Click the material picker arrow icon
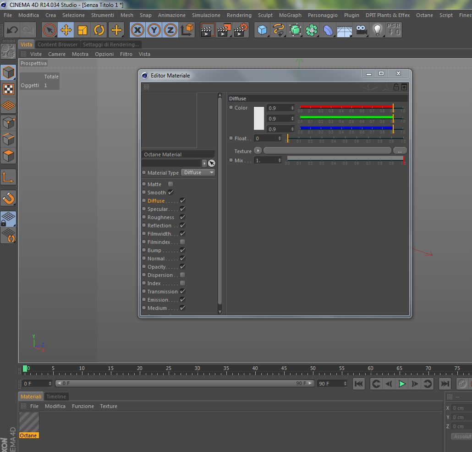The height and width of the screenshot is (452, 472). 212,163
